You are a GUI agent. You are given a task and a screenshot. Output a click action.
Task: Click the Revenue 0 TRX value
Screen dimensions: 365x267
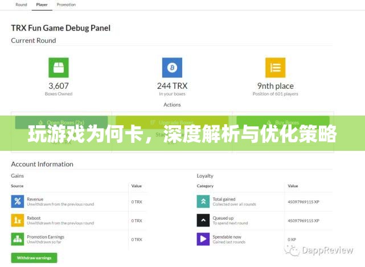tap(137, 202)
